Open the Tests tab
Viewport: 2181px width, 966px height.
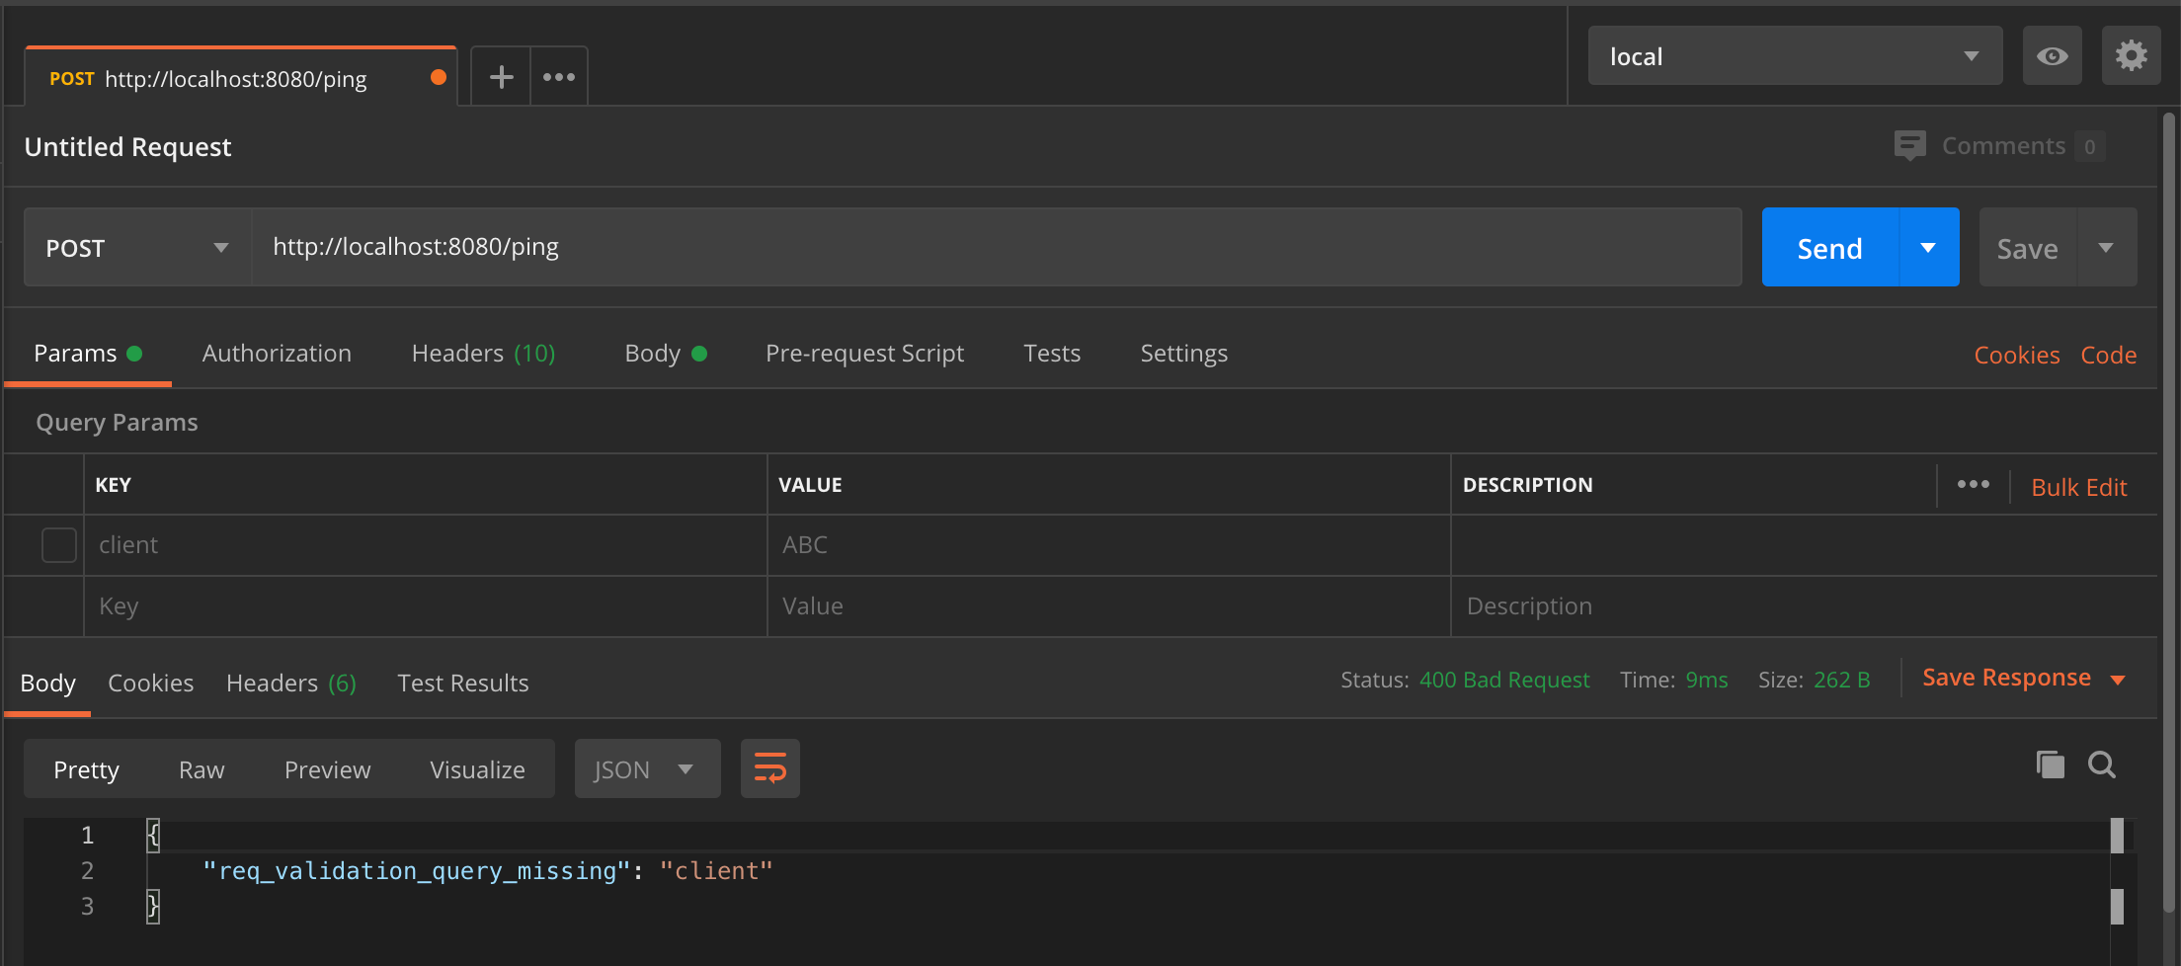(x=1052, y=354)
